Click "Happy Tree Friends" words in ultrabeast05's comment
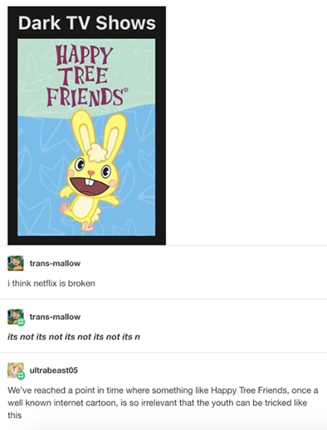327x430 pixels. [x=250, y=390]
